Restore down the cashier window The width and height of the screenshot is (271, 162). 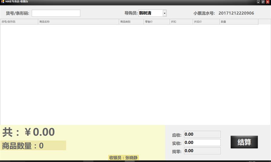pyautogui.click(x=263, y=2)
